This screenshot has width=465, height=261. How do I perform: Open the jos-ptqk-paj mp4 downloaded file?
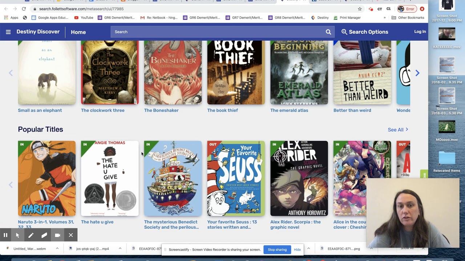pyautogui.click(x=92, y=249)
